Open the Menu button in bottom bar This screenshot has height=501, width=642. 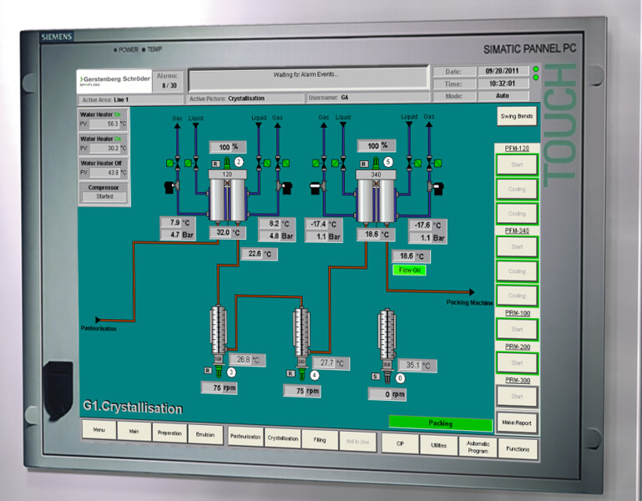click(99, 431)
